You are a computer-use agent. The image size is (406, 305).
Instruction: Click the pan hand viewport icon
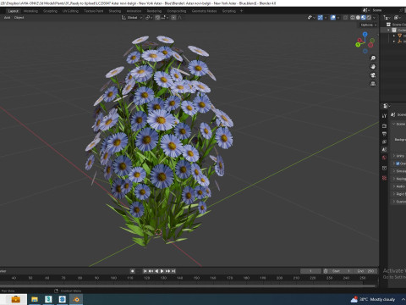[373, 67]
